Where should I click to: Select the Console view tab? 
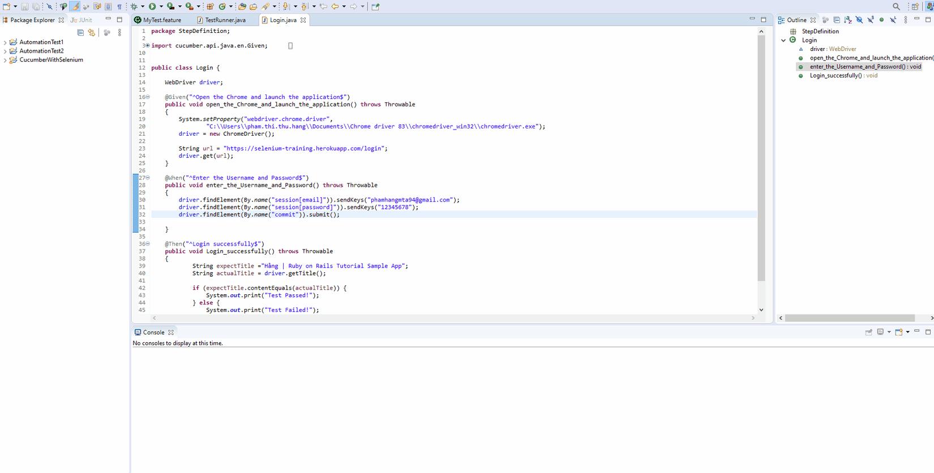154,332
